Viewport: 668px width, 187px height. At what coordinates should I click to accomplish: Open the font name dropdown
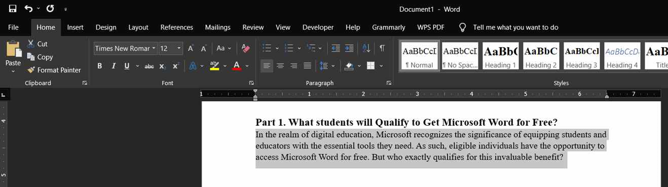(x=154, y=48)
